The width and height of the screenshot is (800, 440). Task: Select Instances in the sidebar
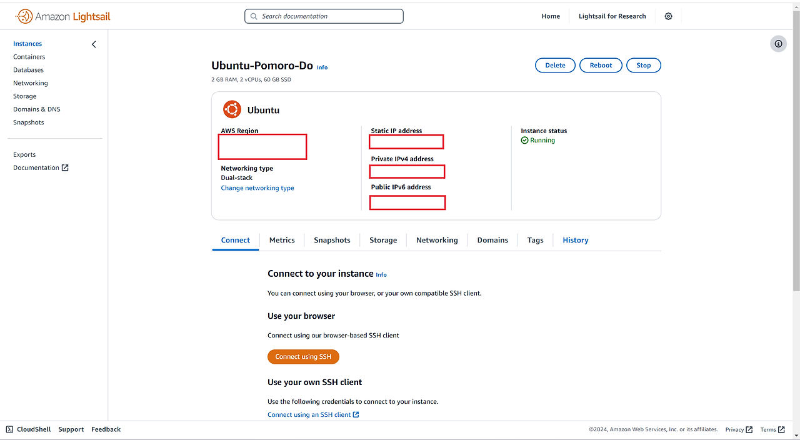[x=27, y=44]
